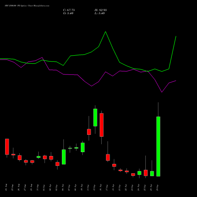Select the 26 Aug date label
Image resolution: width=197 pixels, height=197 pixels.
click(x=19, y=187)
